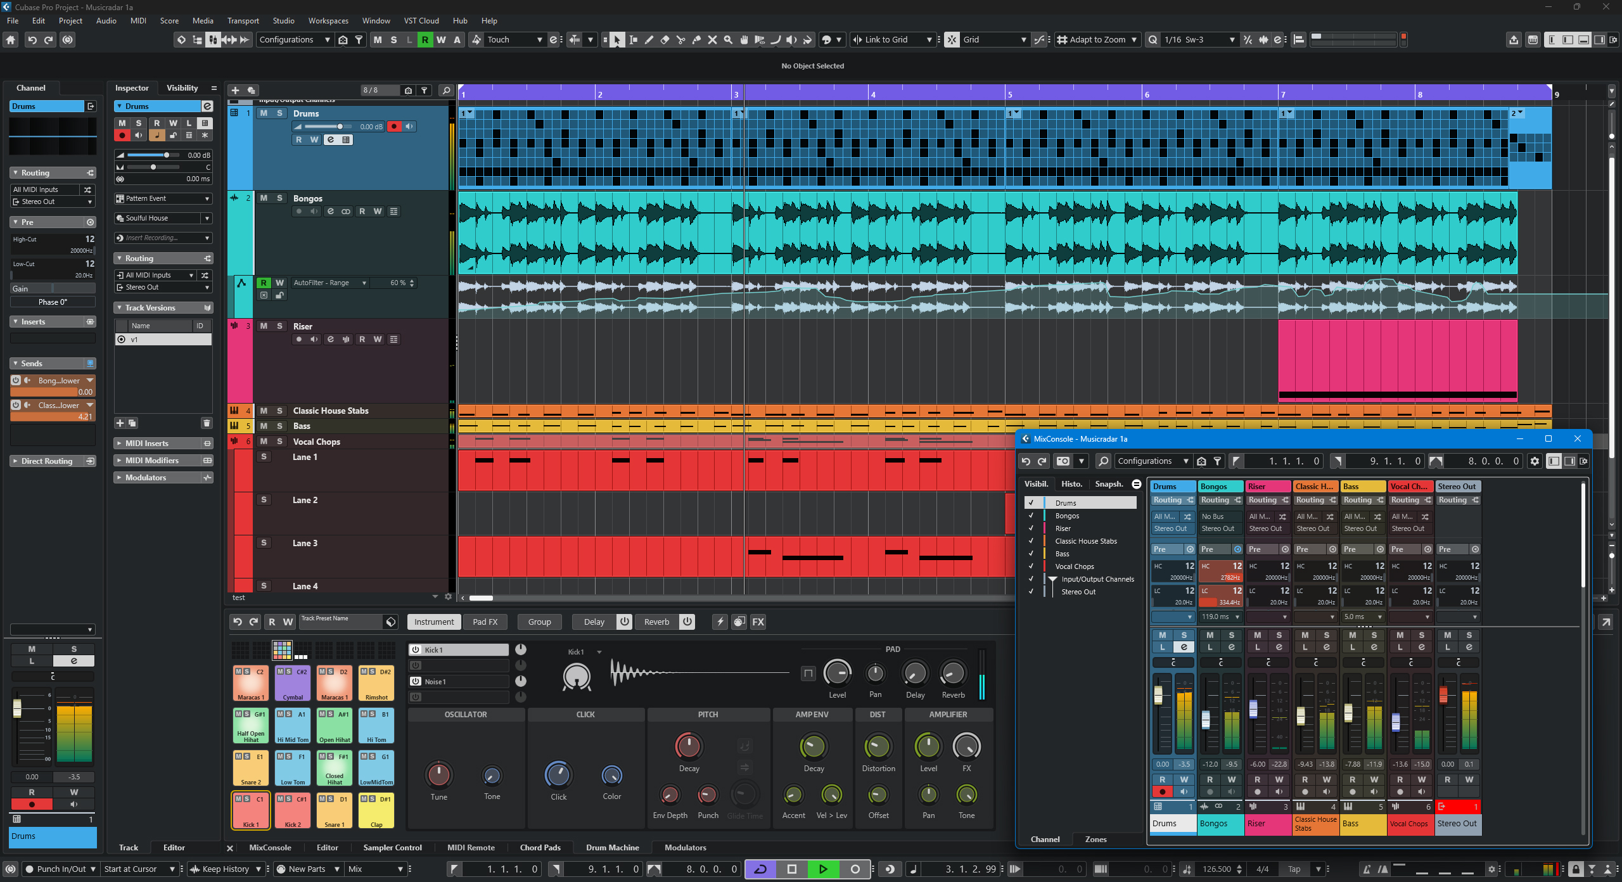Click the Drums channel fader in MixConsole

(1158, 695)
